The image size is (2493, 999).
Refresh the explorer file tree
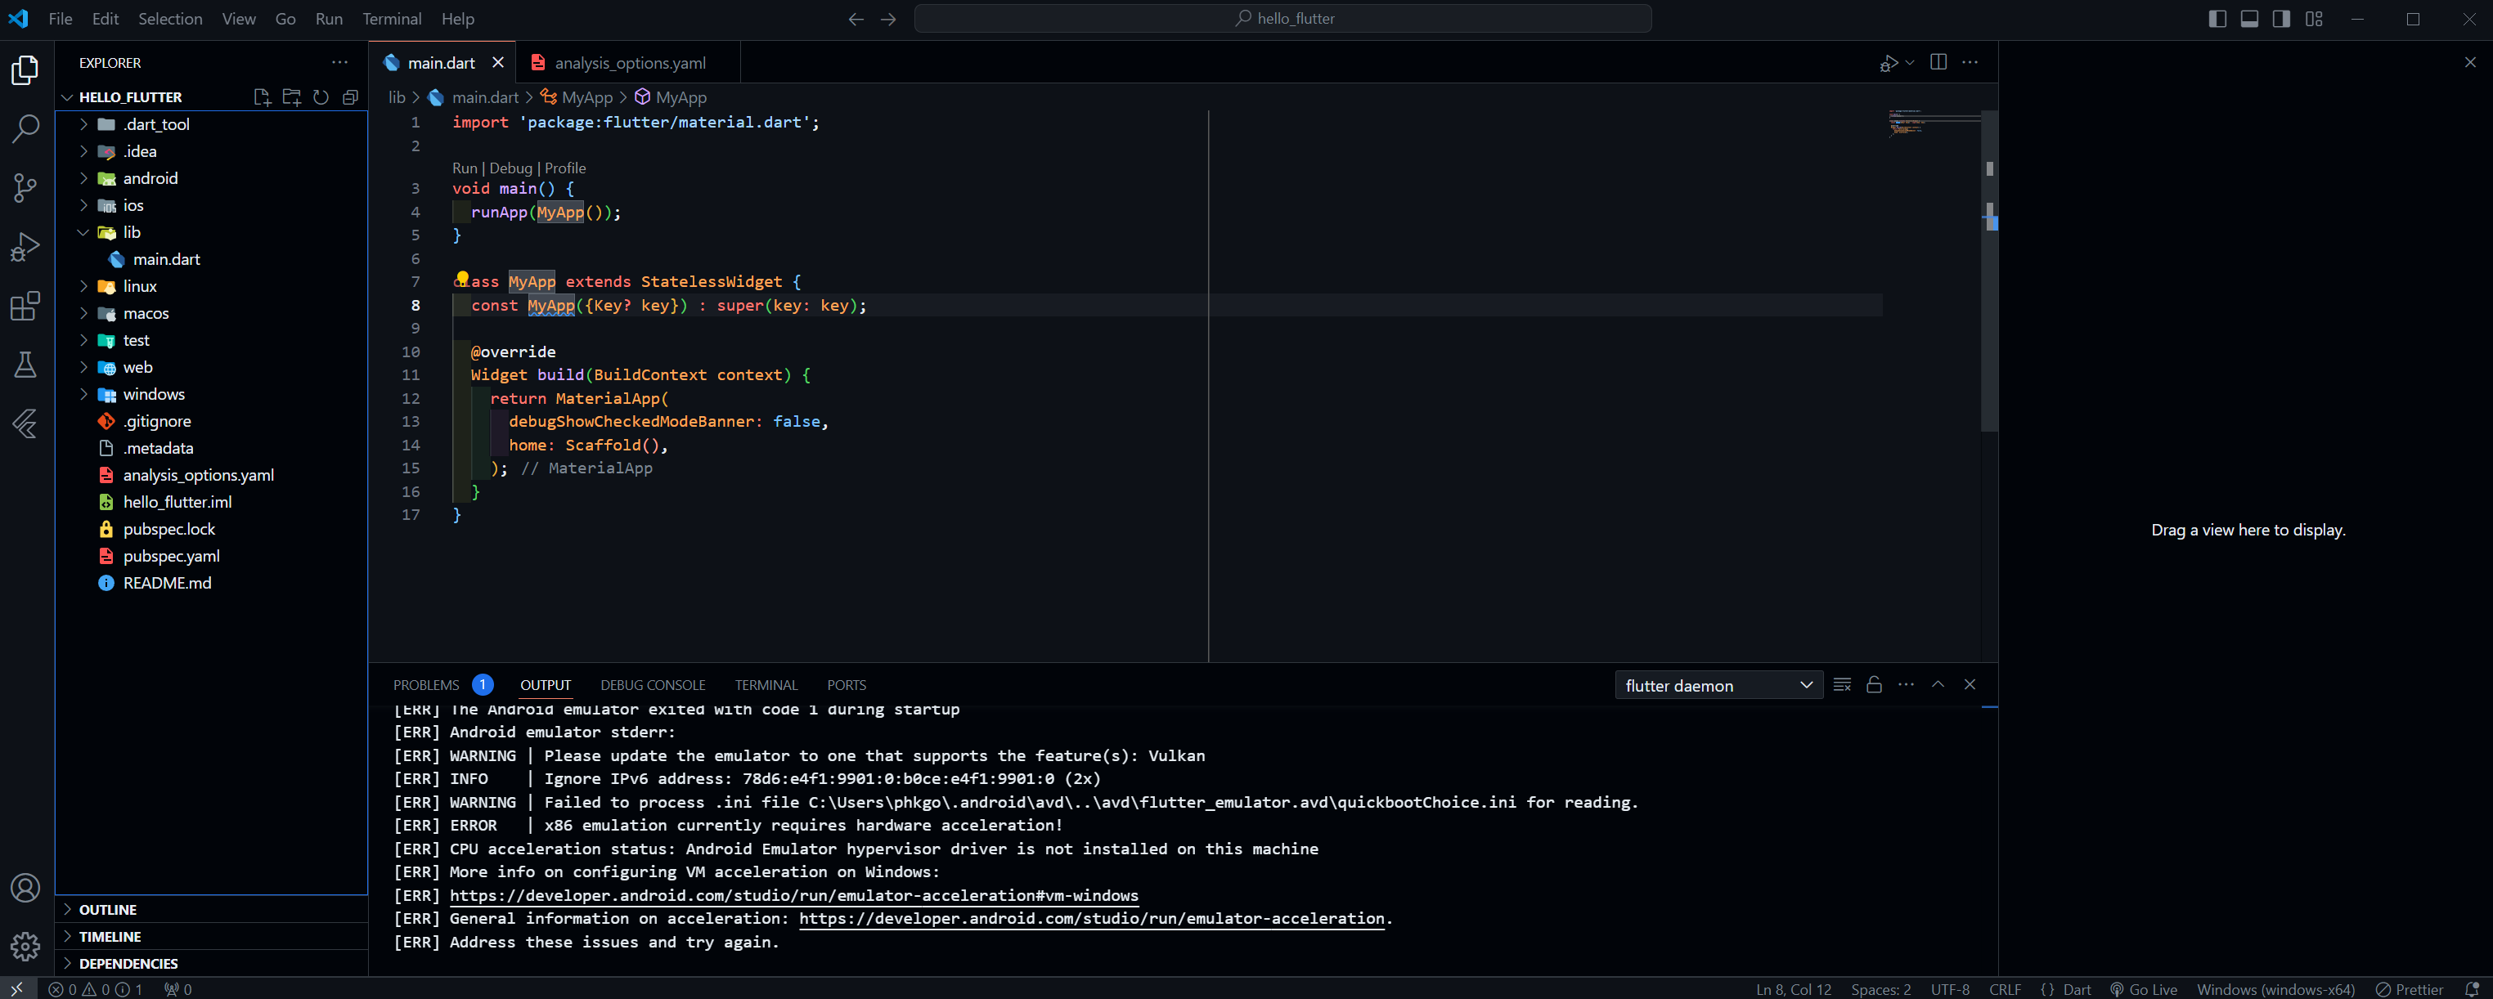321,96
